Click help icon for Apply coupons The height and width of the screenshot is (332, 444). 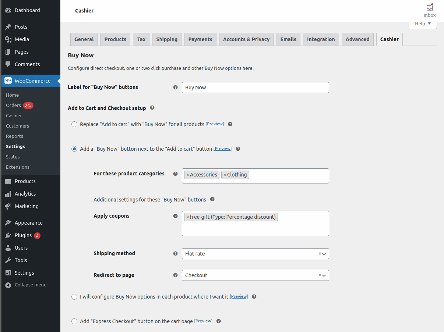[175, 216]
